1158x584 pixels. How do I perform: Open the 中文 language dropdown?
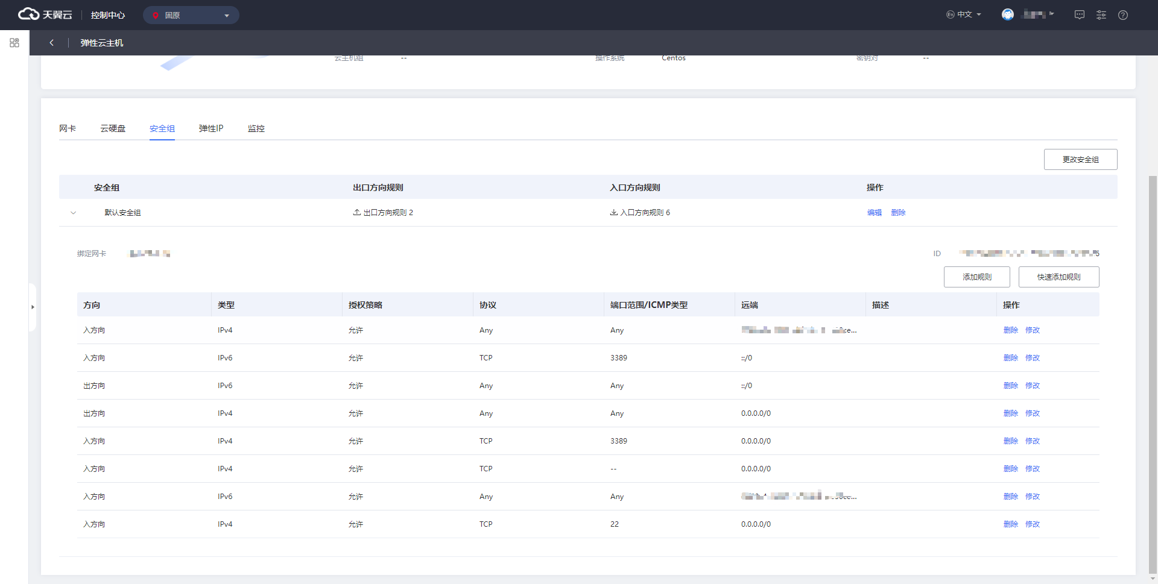point(964,14)
